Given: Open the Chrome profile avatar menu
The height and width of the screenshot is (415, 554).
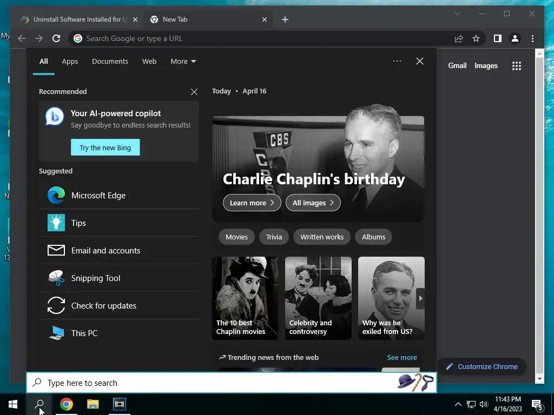Looking at the screenshot, I should (x=515, y=38).
